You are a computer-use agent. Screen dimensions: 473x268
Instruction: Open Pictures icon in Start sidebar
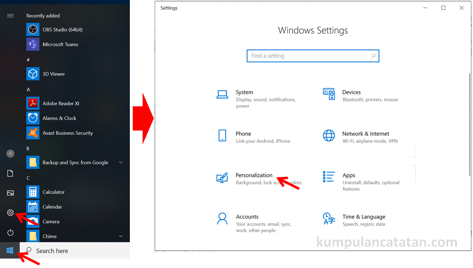10,193
